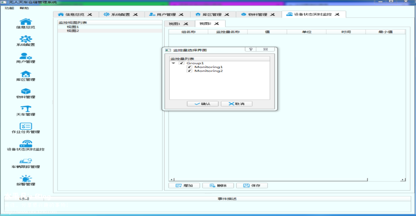
Task: Open 车辆跟踪管理 truck icon in sidebar
Action: click(26, 161)
